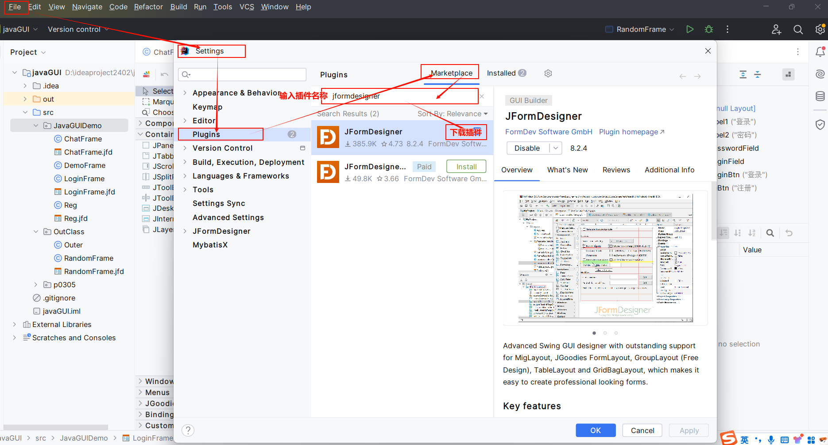
Task: Run the RandomFrame configuration
Action: 690,29
